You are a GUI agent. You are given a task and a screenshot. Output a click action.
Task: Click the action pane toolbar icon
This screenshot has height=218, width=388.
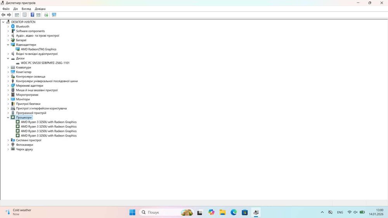(x=38, y=15)
